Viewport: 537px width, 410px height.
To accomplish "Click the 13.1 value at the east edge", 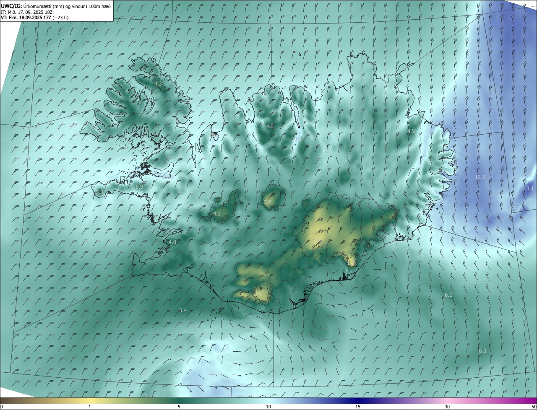I will 529,189.
